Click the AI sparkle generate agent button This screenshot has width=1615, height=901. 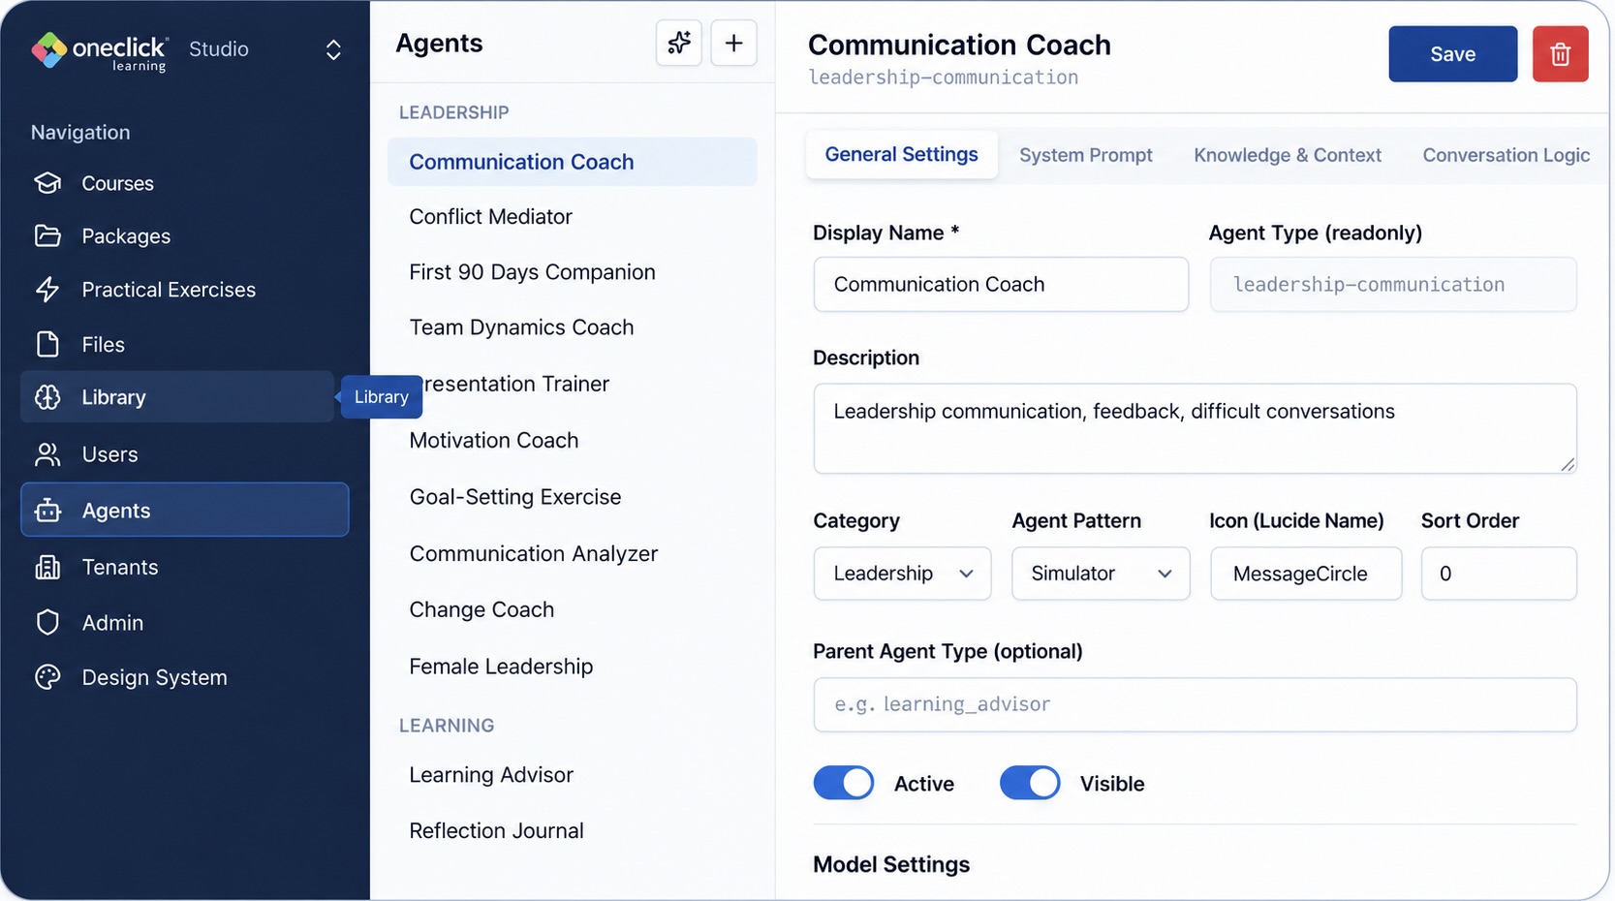679,43
